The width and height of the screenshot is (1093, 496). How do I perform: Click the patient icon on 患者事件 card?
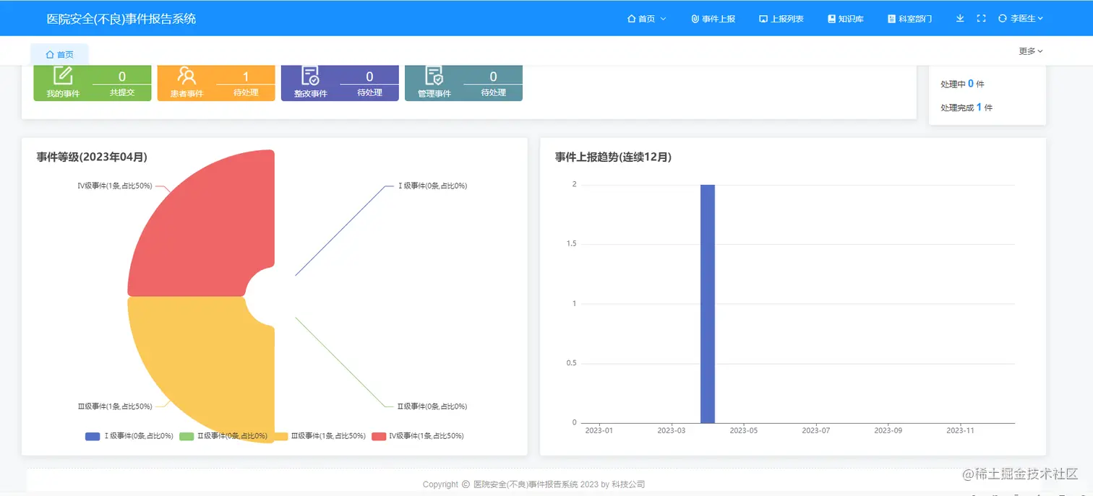point(185,76)
